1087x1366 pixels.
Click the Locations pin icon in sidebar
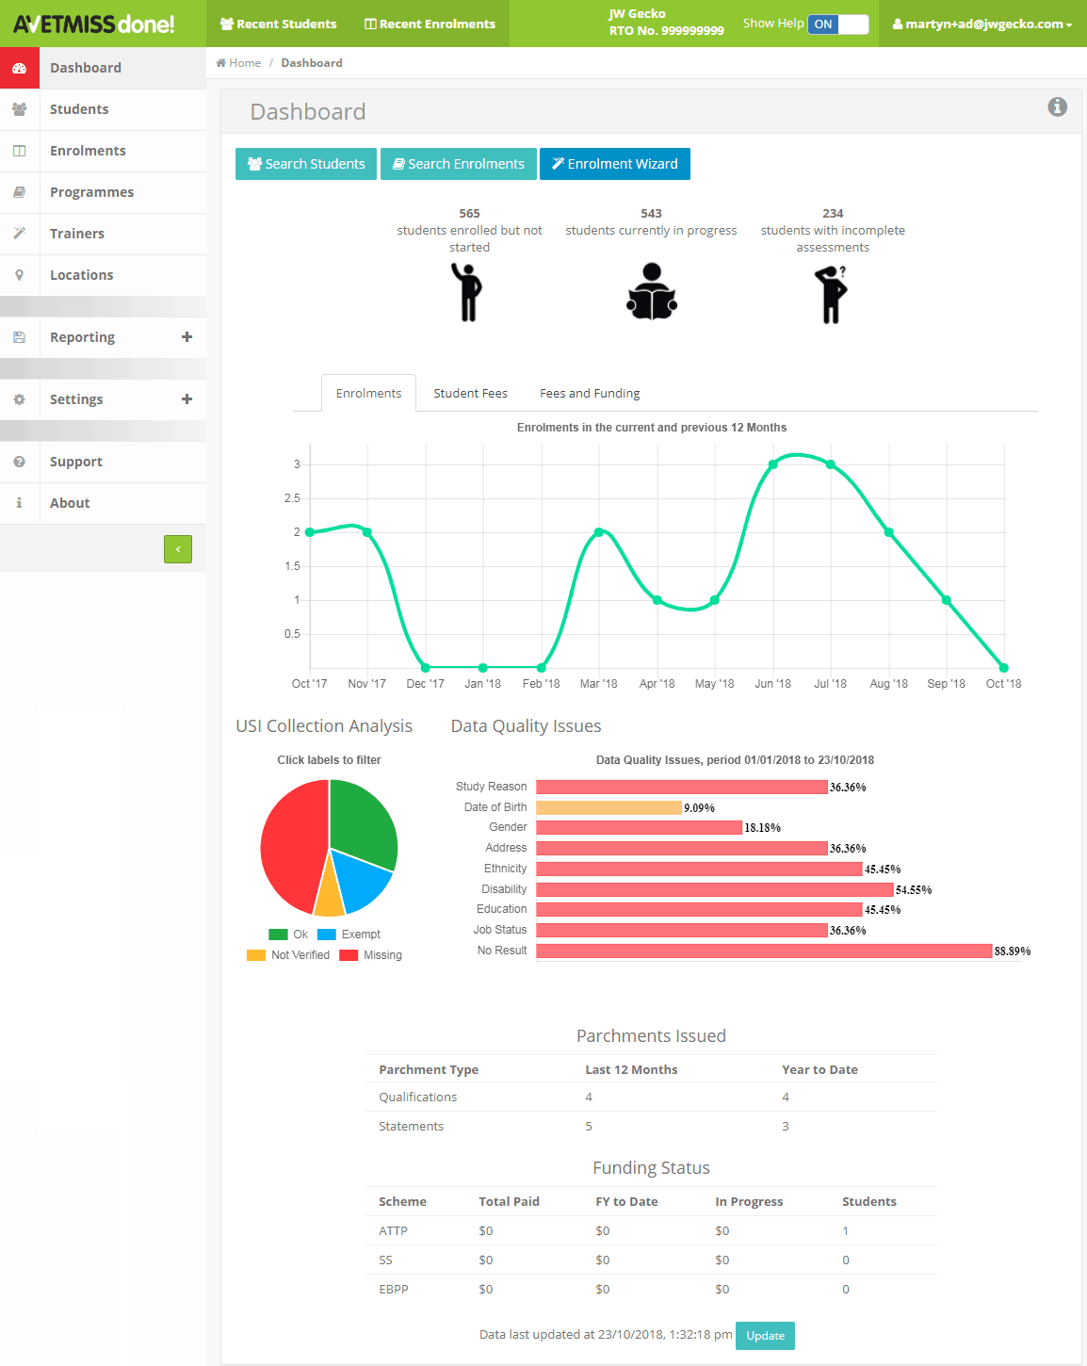(19, 275)
